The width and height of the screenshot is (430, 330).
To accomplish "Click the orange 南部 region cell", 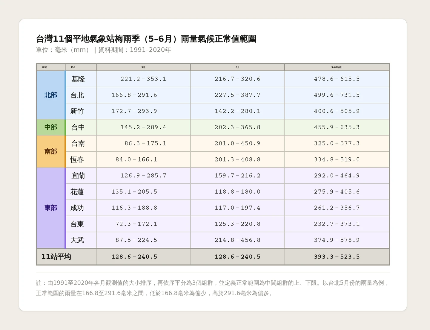I will tap(51, 152).
